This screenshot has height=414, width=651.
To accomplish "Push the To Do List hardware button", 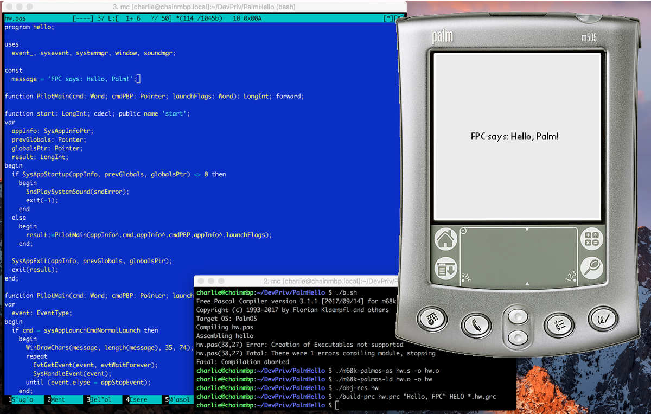I will click(560, 324).
